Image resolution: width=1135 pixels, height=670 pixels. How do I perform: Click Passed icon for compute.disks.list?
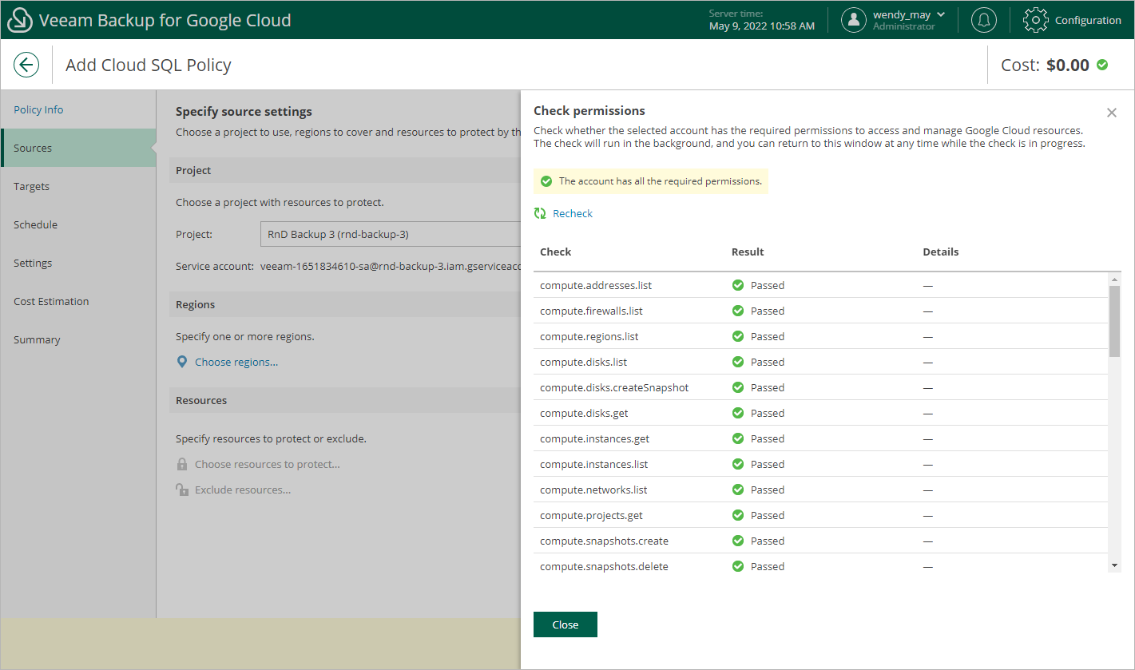738,362
